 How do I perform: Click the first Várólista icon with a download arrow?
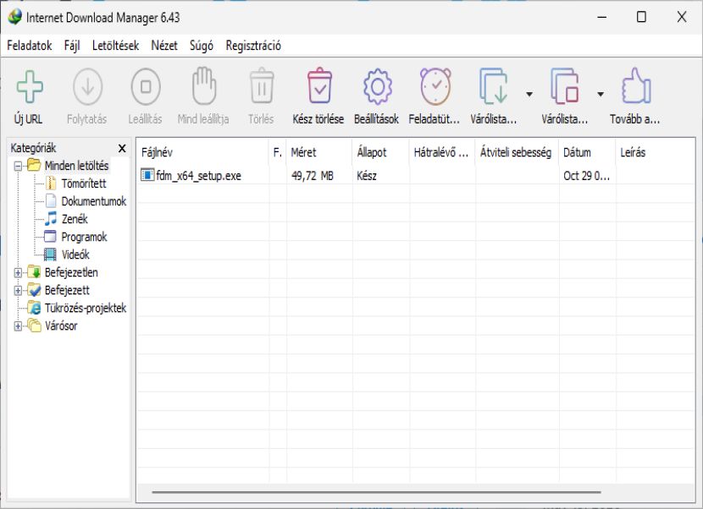pos(493,85)
